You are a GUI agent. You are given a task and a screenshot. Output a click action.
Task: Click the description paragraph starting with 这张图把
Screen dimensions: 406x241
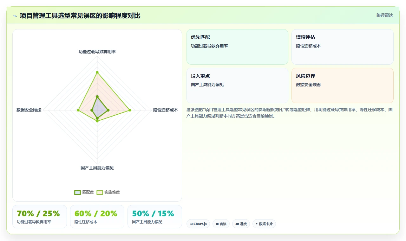click(x=290, y=113)
